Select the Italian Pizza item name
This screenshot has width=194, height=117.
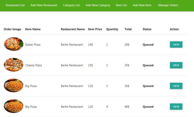click(x=33, y=45)
